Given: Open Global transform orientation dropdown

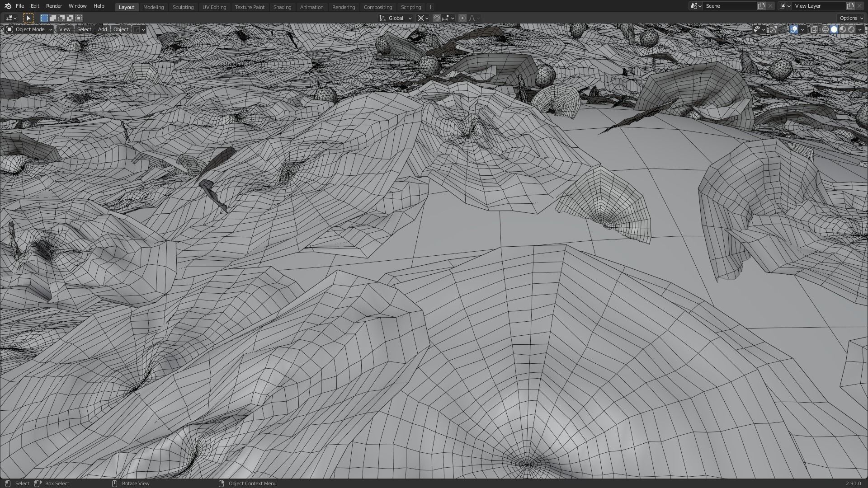Looking at the screenshot, I should (396, 18).
